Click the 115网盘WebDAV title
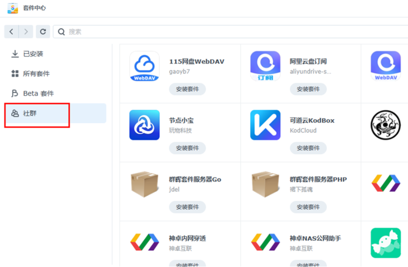 point(197,62)
